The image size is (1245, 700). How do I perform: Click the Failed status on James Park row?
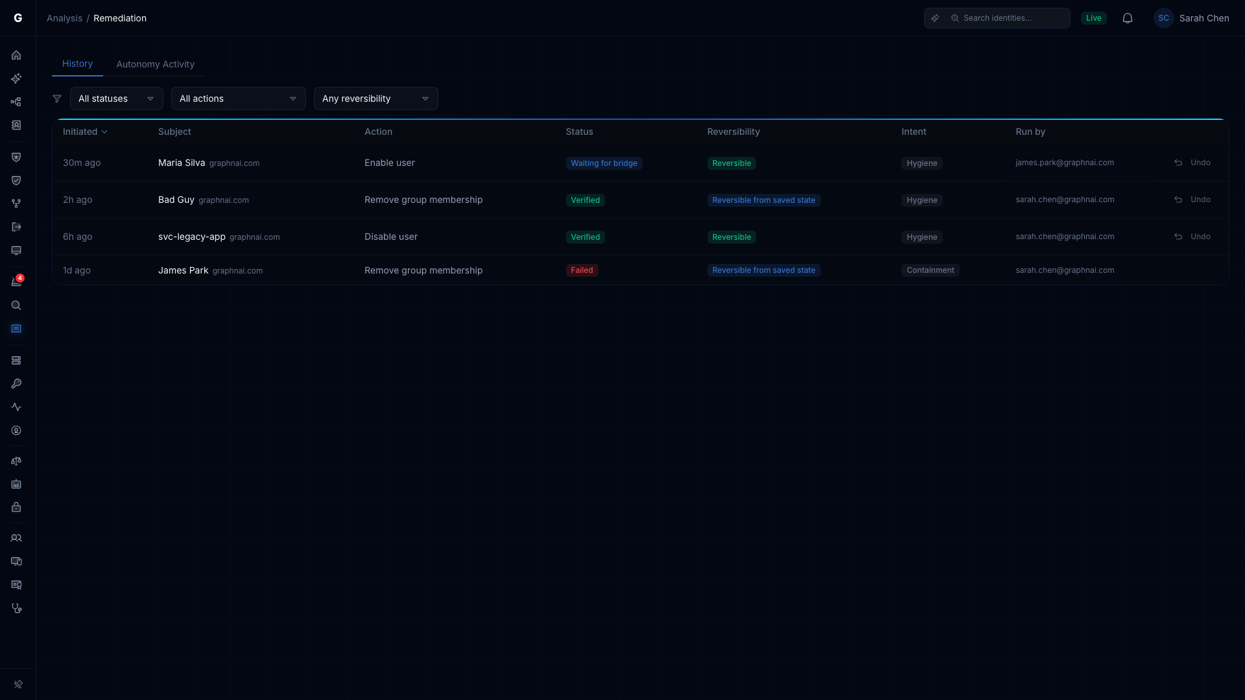point(582,270)
